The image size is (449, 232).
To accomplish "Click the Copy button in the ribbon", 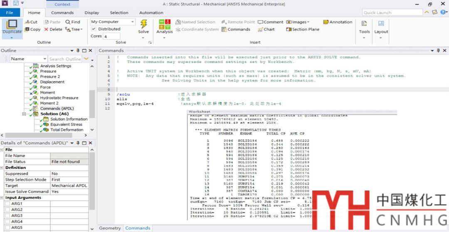I will (x=32, y=29).
